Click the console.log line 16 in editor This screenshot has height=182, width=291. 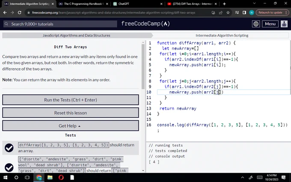[x=222, y=125]
